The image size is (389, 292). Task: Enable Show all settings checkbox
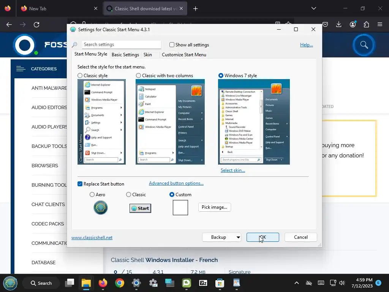coord(172,45)
